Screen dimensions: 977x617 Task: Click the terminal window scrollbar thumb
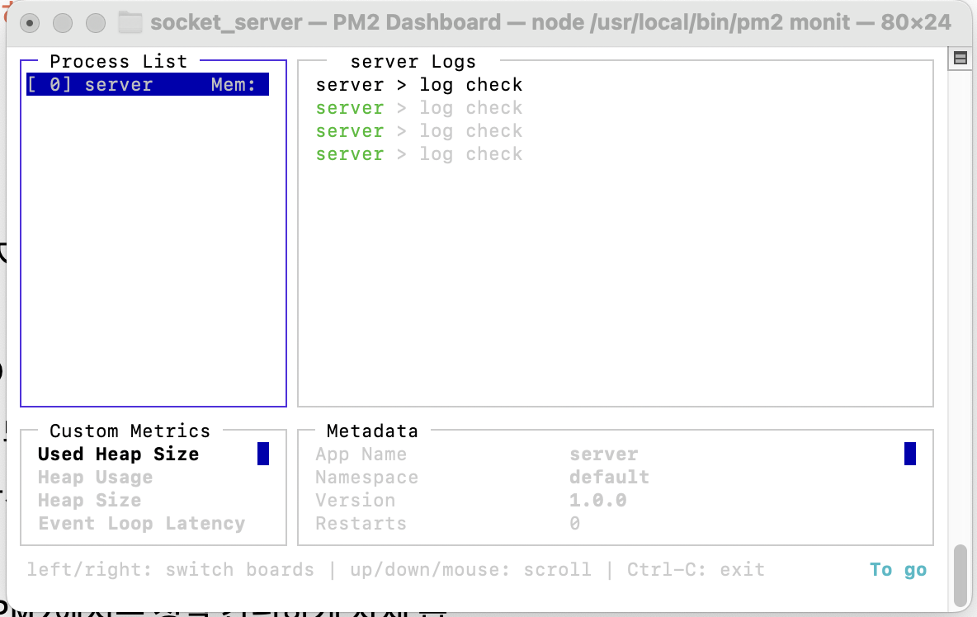(960, 576)
